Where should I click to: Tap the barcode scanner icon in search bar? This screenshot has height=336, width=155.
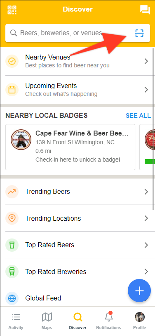tap(139, 33)
